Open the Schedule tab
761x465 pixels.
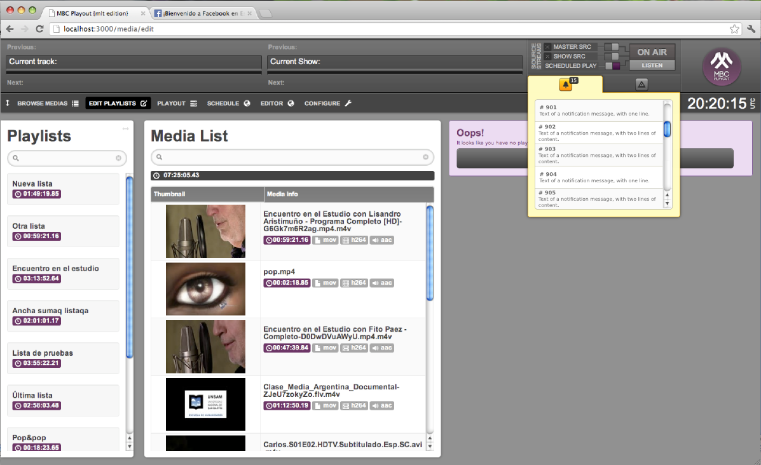point(228,104)
